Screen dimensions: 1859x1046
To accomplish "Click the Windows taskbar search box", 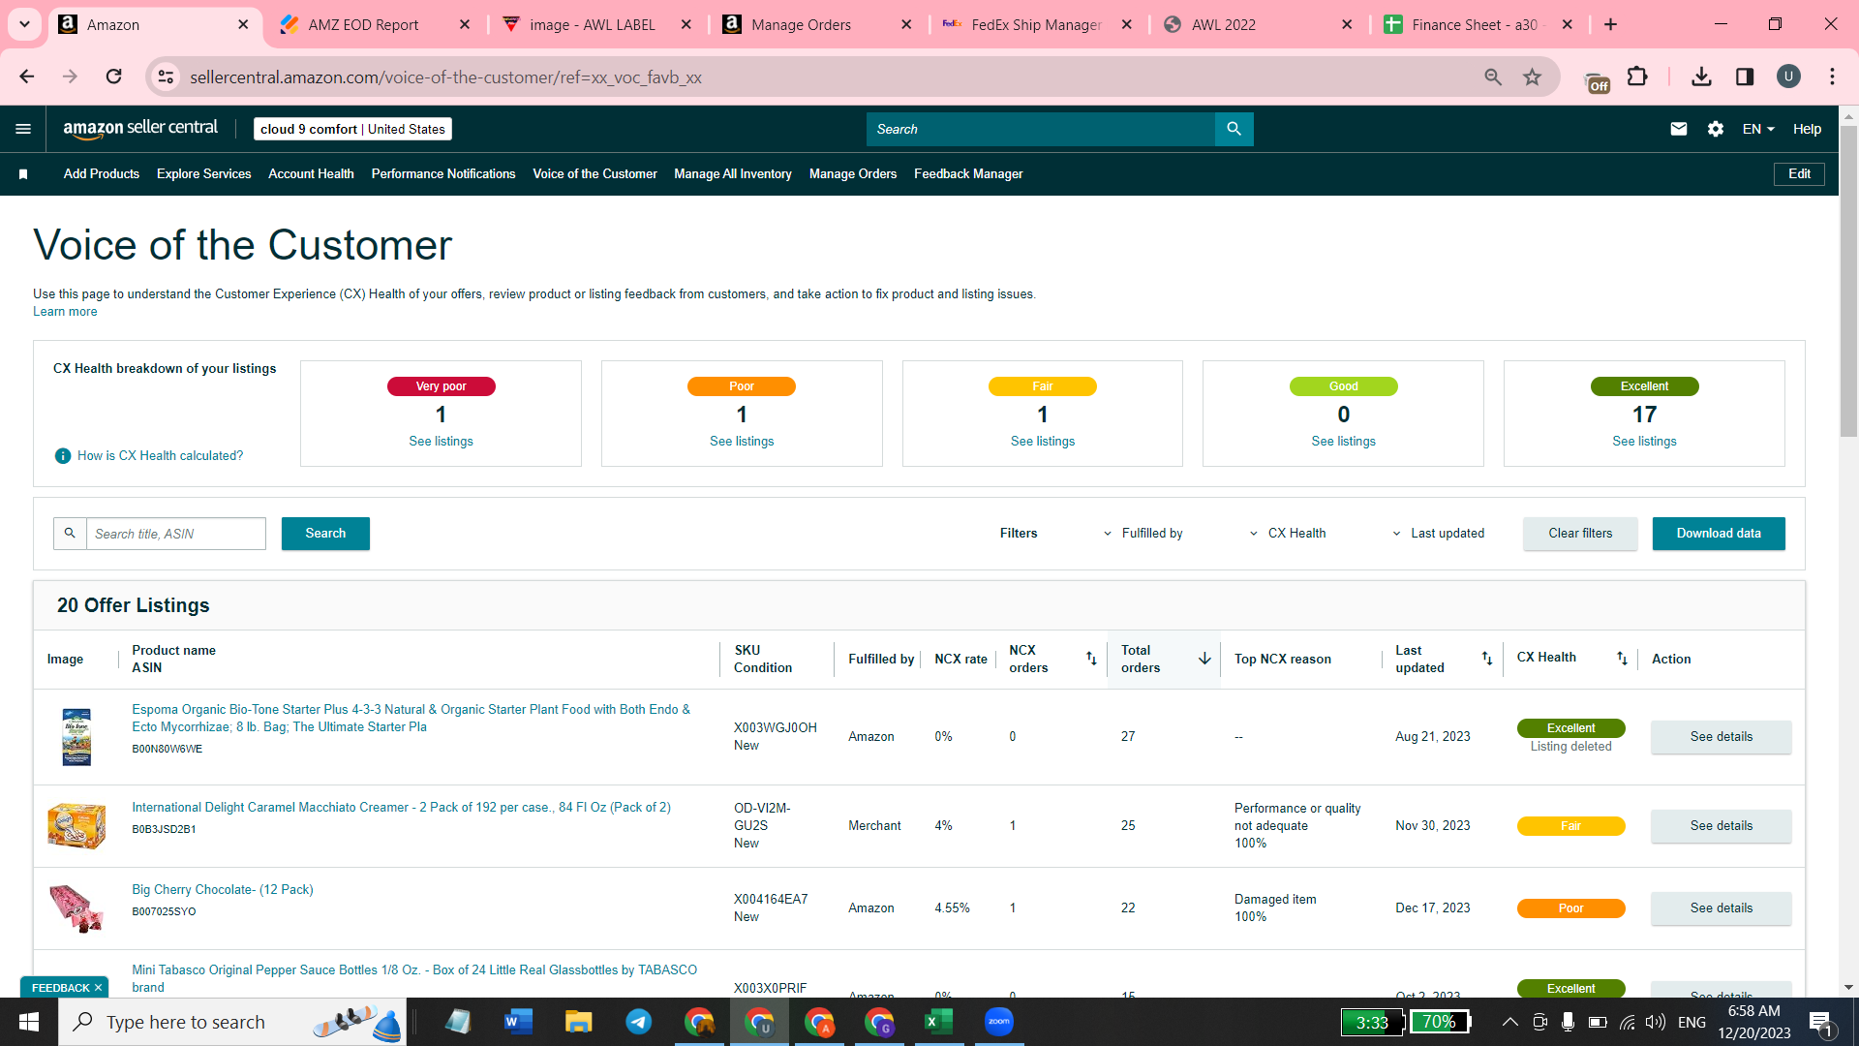I will point(232,1022).
